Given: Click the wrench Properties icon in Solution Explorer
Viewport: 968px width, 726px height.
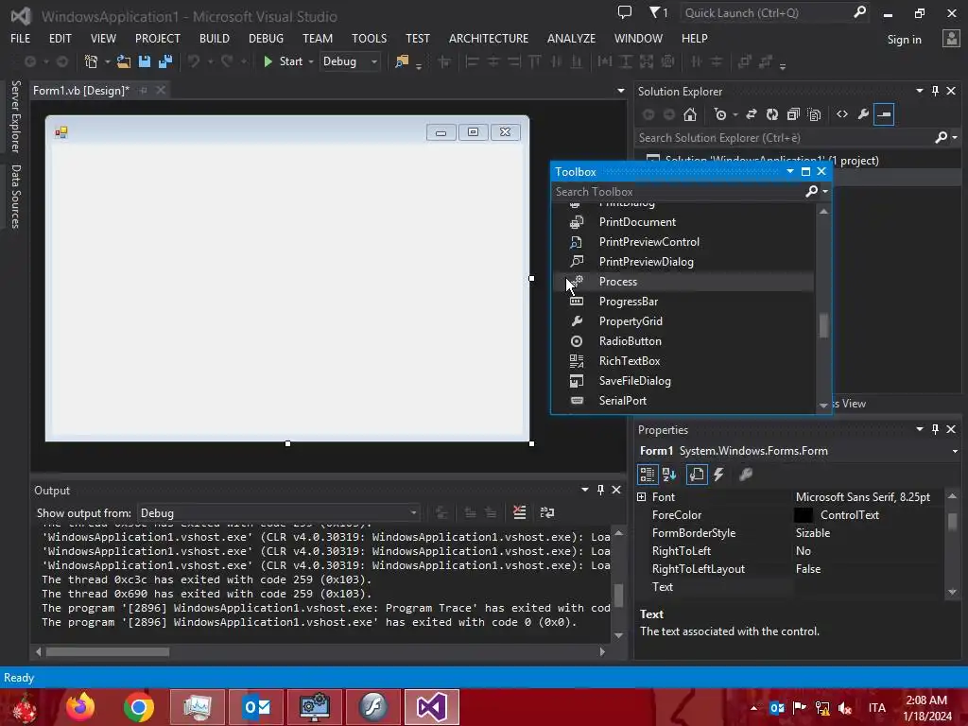Looking at the screenshot, I should pos(863,114).
